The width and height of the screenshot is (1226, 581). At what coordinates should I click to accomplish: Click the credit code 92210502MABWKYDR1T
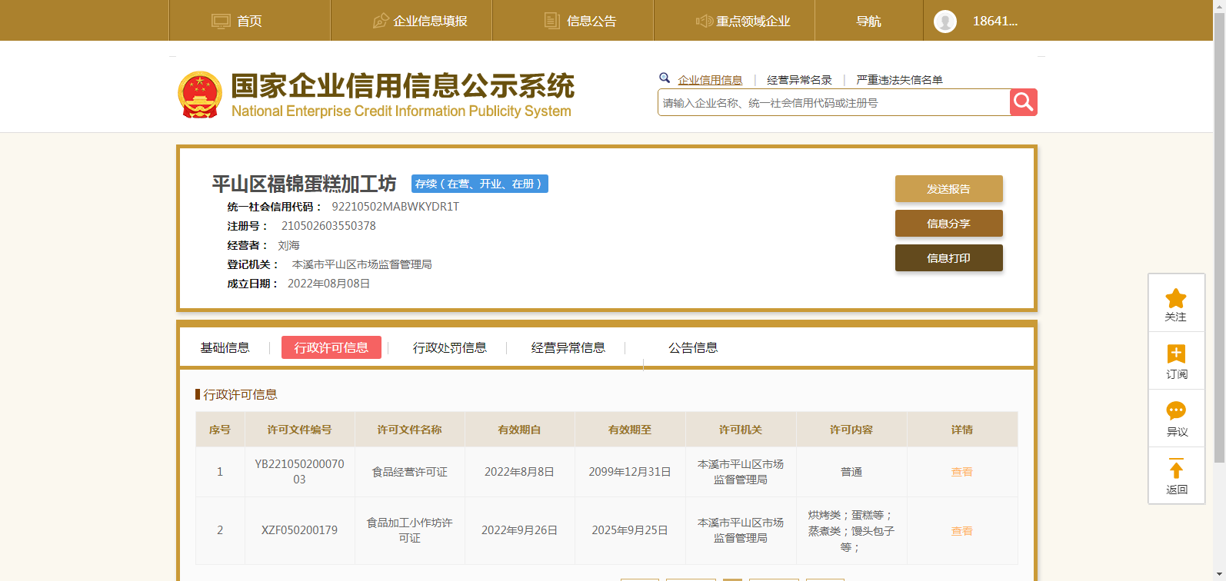(x=395, y=207)
